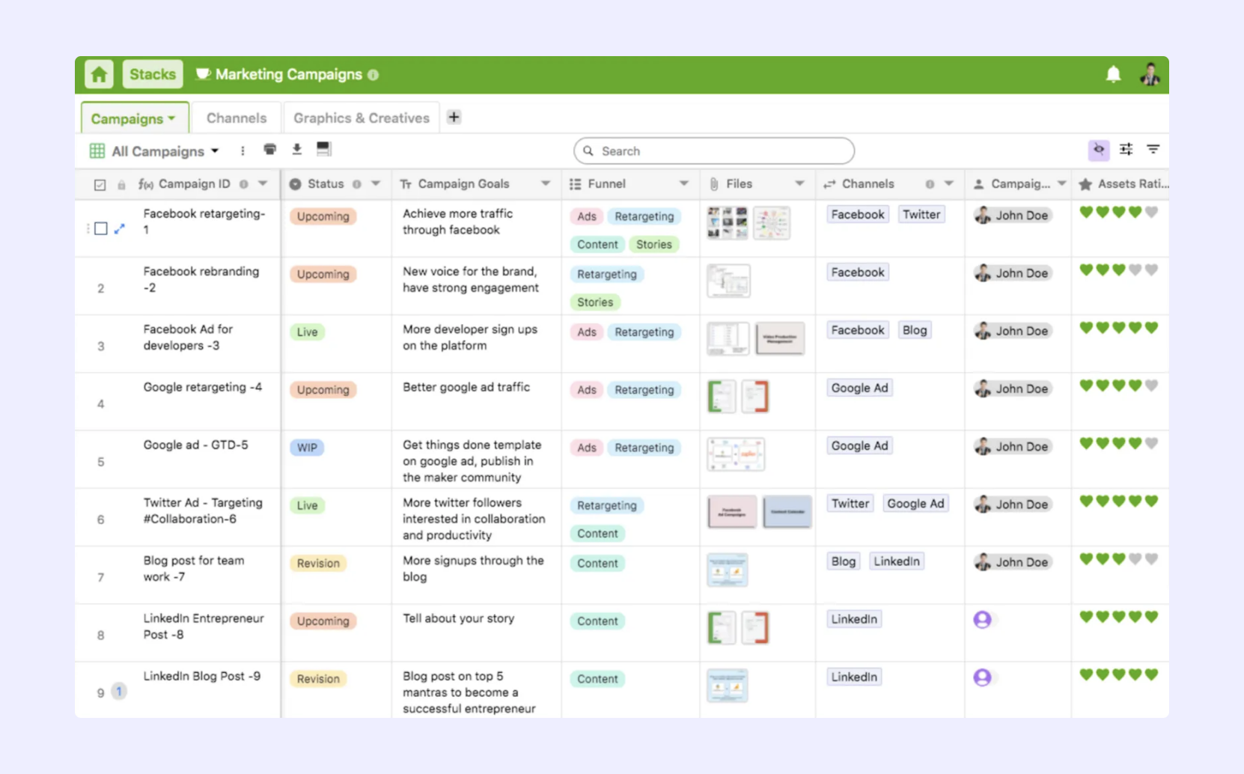
Task: Open the Campaign ID column dropdown
Action: tap(263, 183)
